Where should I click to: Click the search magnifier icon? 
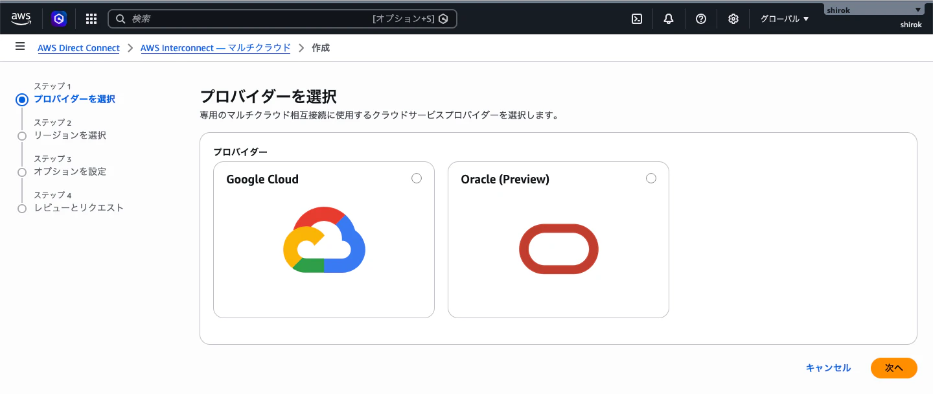coord(121,19)
